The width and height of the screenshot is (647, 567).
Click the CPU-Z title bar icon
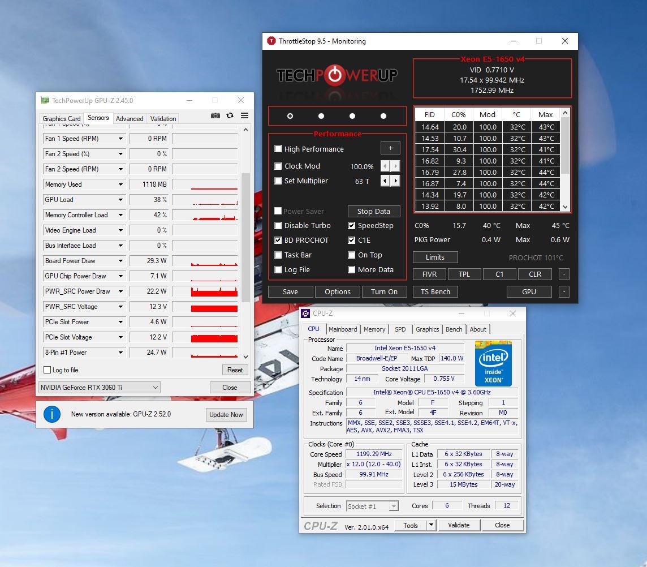[305, 313]
